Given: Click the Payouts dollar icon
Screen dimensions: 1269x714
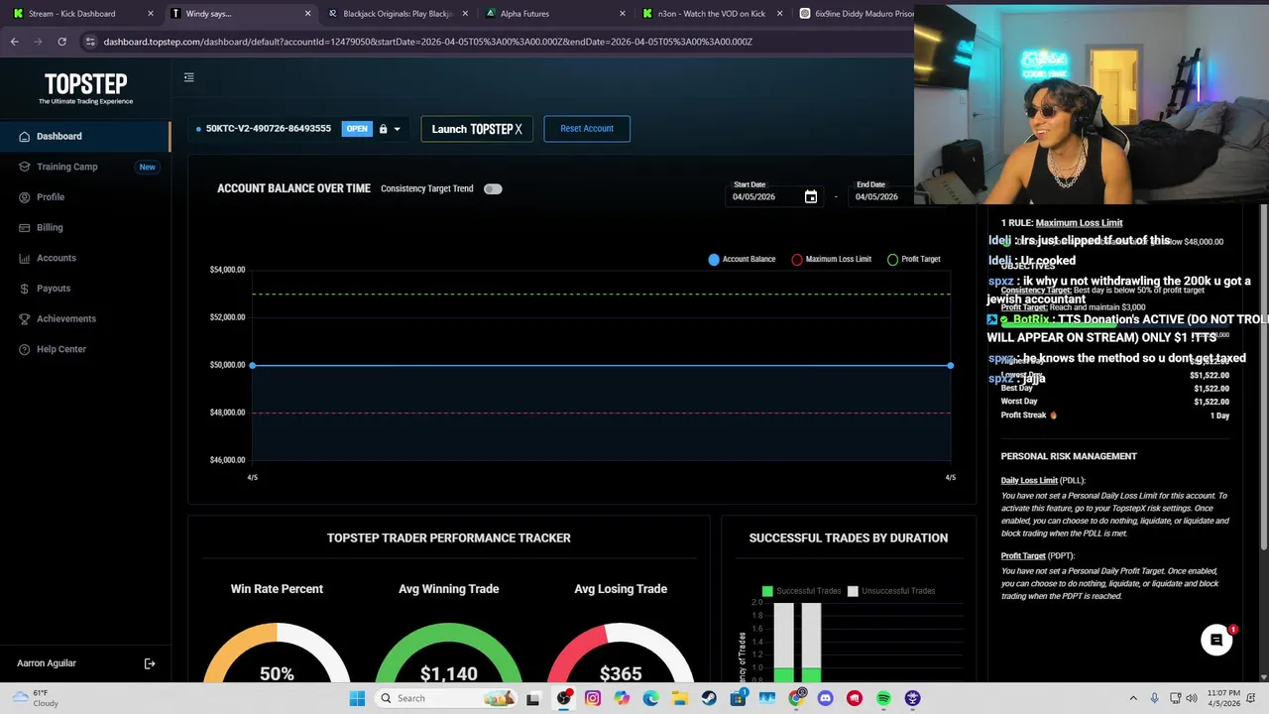Looking at the screenshot, I should coord(24,289).
